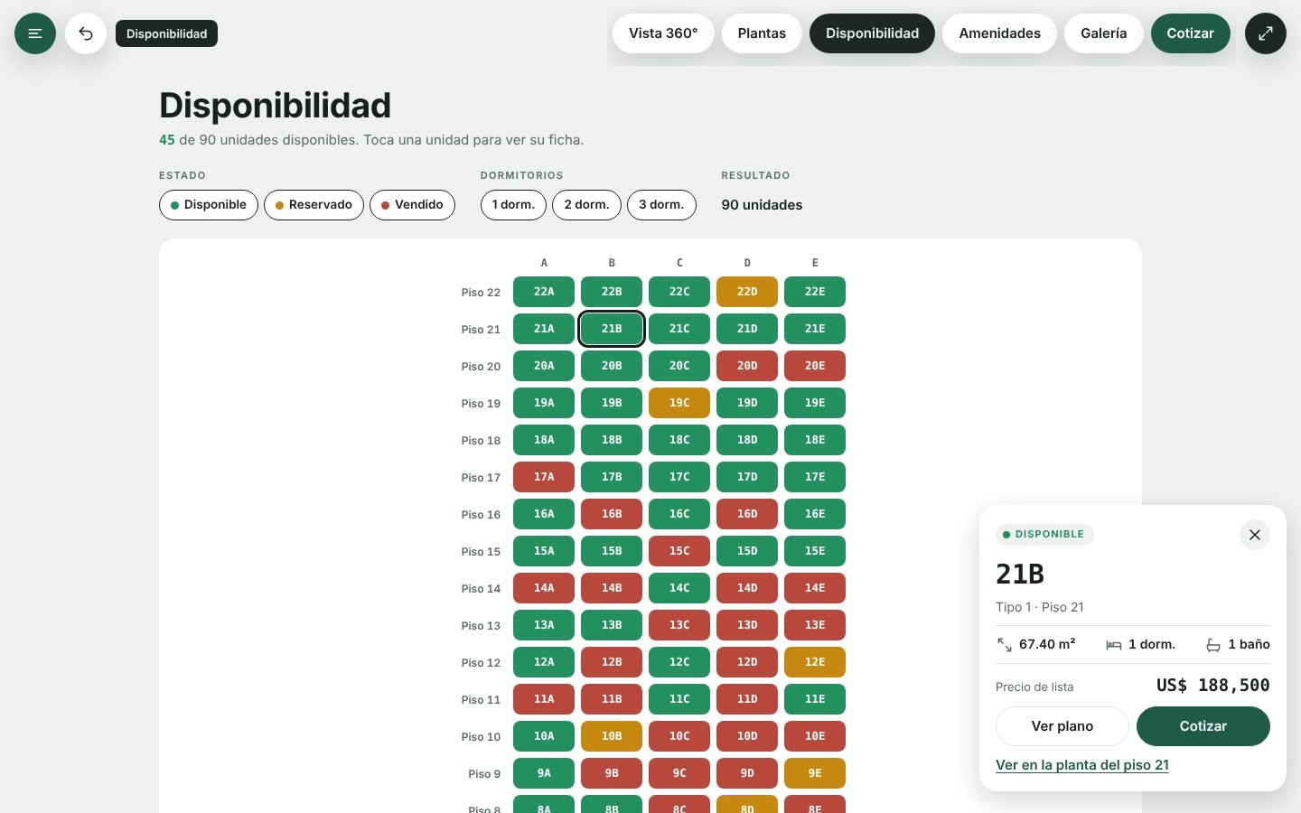Viewport: 1301px width, 813px height.
Task: Select unit 12C in the grid
Action: pyautogui.click(x=679, y=662)
